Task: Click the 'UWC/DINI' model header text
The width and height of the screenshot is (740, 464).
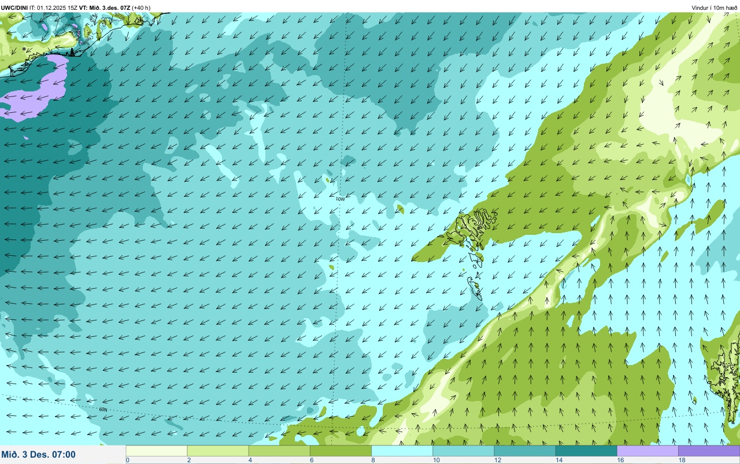Action: [14, 8]
